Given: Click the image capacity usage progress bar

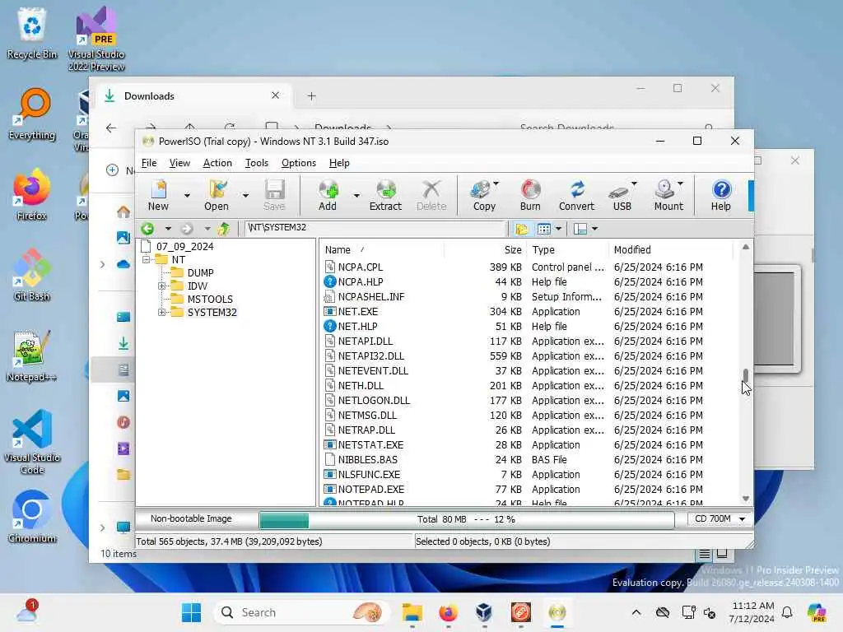Looking at the screenshot, I should (466, 520).
